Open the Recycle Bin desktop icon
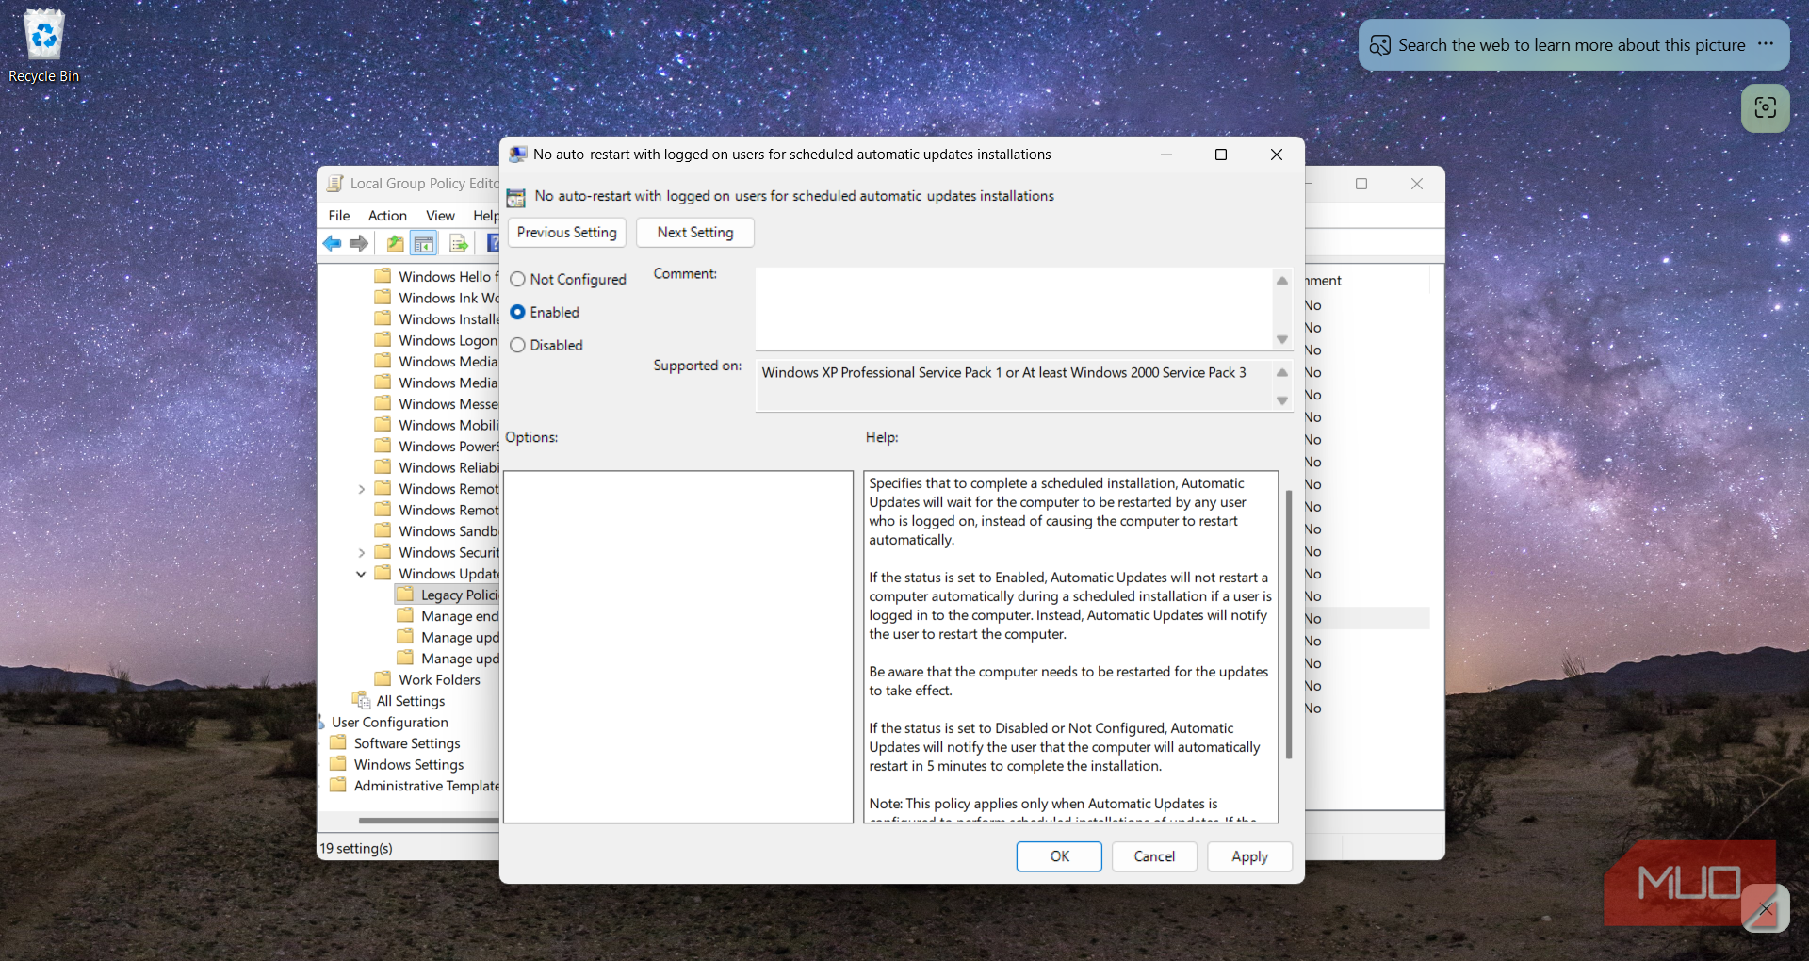 point(43,46)
